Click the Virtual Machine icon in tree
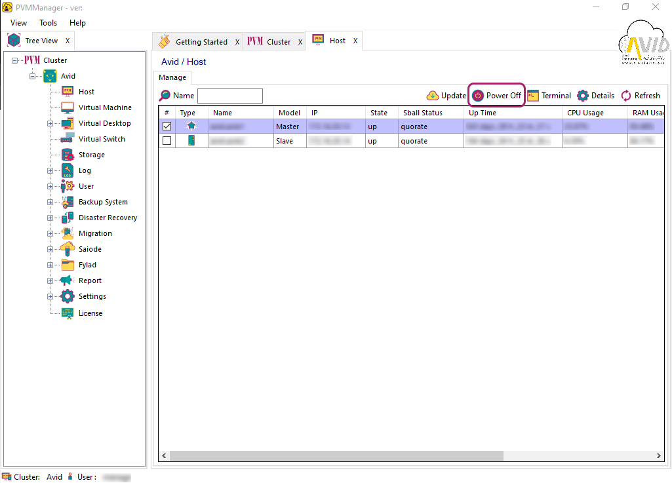This screenshot has height=483, width=672. tap(68, 107)
